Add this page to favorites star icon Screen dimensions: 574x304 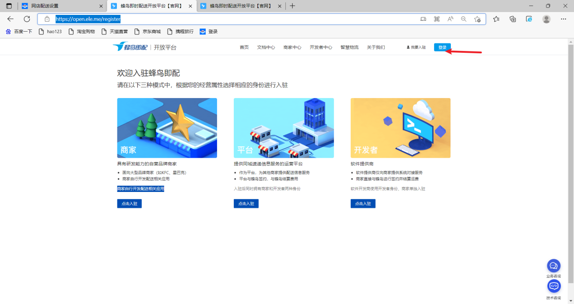tap(477, 19)
